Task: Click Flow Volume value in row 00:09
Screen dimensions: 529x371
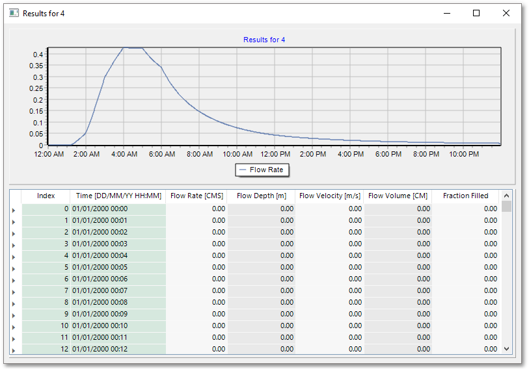Action: pyautogui.click(x=398, y=314)
